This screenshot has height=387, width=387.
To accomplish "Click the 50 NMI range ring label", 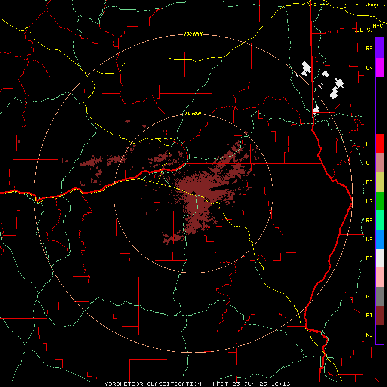I will coord(193,114).
